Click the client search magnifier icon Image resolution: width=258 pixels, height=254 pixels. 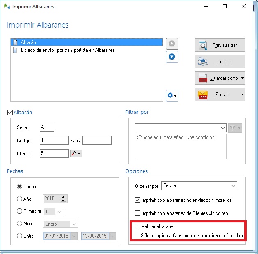point(76,153)
